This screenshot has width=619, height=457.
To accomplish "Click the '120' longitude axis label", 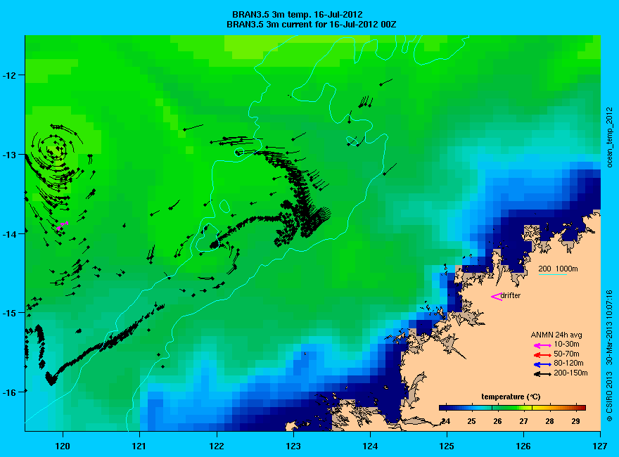I will click(63, 446).
